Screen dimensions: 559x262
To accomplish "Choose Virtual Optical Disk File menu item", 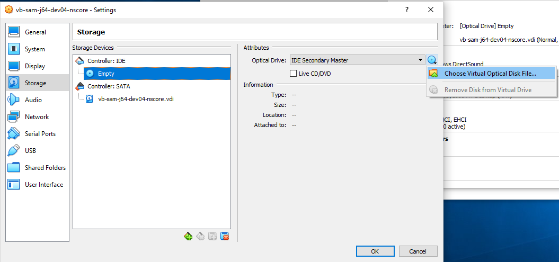I will [x=491, y=74].
